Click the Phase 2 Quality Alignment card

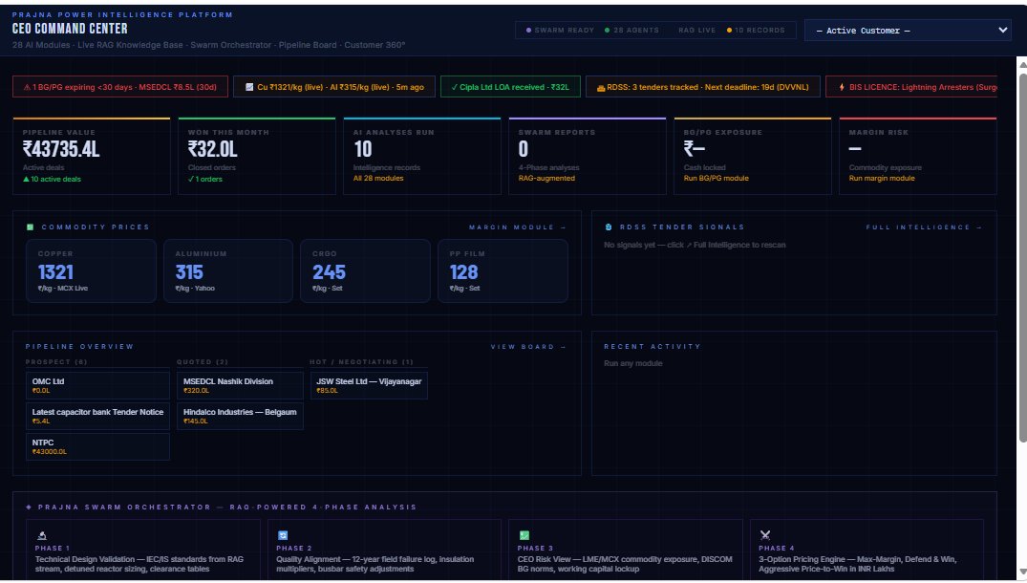[x=384, y=551]
